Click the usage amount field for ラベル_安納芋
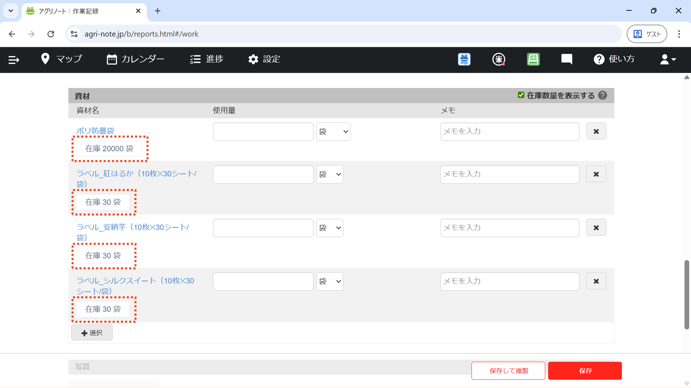The height and width of the screenshot is (388, 691). point(263,228)
